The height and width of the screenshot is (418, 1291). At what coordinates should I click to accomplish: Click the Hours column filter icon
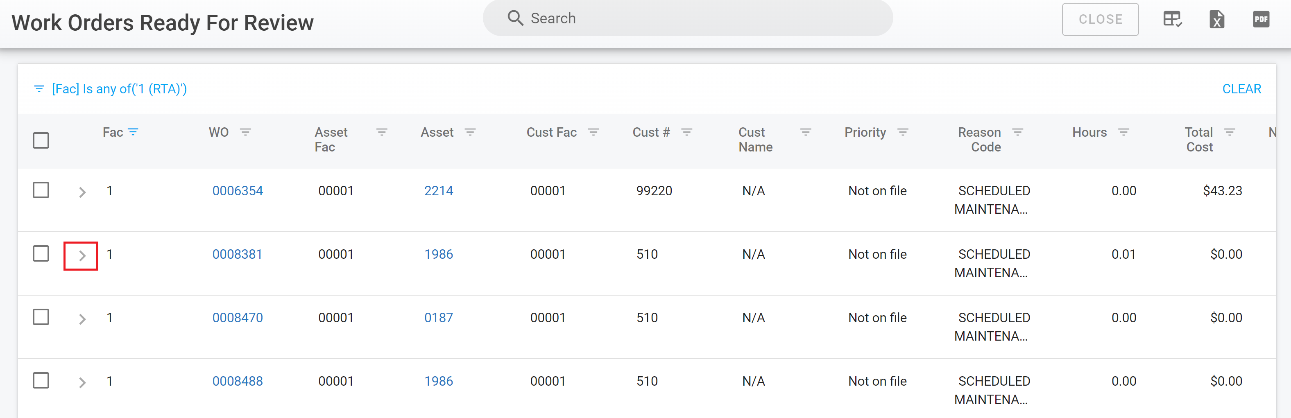(1123, 132)
